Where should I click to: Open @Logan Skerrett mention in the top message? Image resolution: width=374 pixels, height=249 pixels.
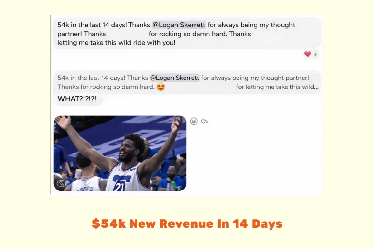(x=179, y=25)
